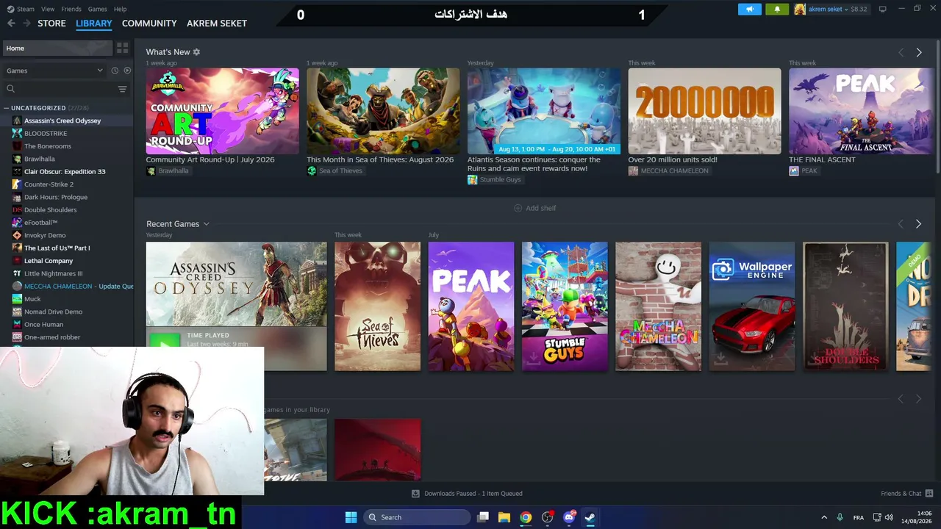Show hidden system tray icons
This screenshot has height=529, width=941.
click(x=823, y=517)
